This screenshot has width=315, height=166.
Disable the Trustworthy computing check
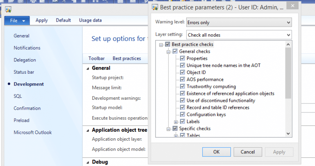pyautogui.click(x=183, y=86)
